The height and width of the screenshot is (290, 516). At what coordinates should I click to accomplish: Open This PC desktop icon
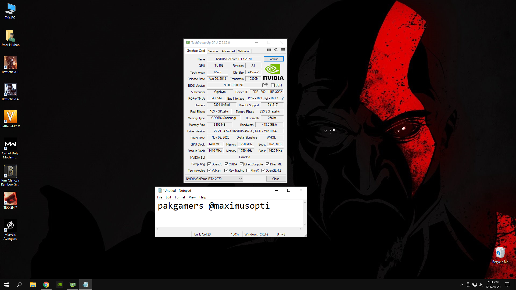(x=10, y=11)
